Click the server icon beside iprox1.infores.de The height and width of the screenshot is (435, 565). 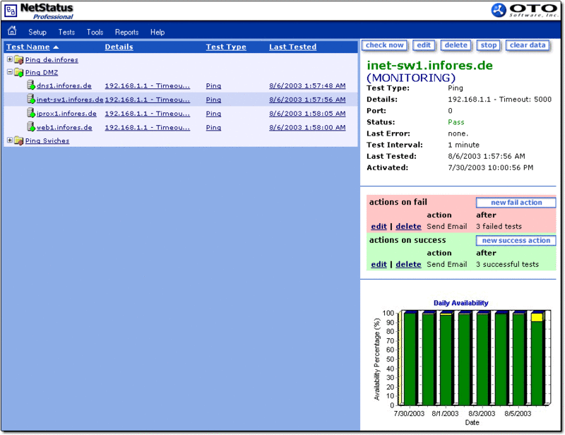click(31, 113)
